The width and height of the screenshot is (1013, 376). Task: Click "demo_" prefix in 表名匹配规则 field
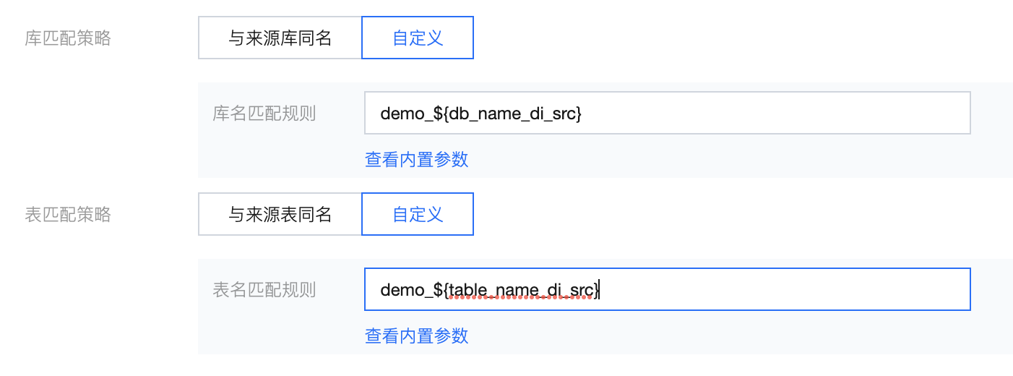[x=400, y=290]
